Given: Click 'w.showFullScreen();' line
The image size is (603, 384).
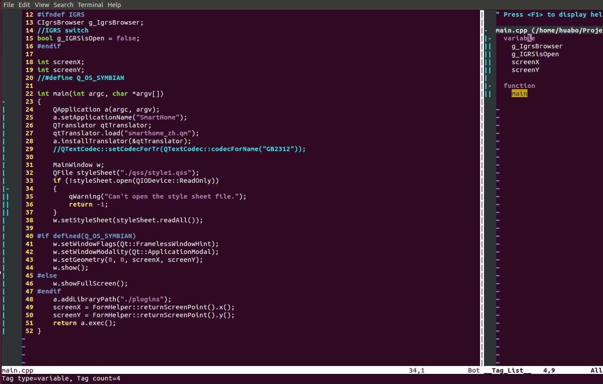Looking at the screenshot, I should [x=90, y=283].
